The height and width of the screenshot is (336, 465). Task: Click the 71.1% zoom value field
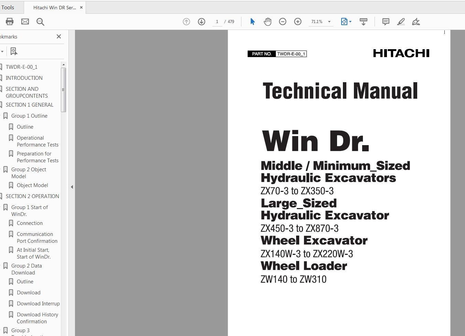tap(317, 22)
